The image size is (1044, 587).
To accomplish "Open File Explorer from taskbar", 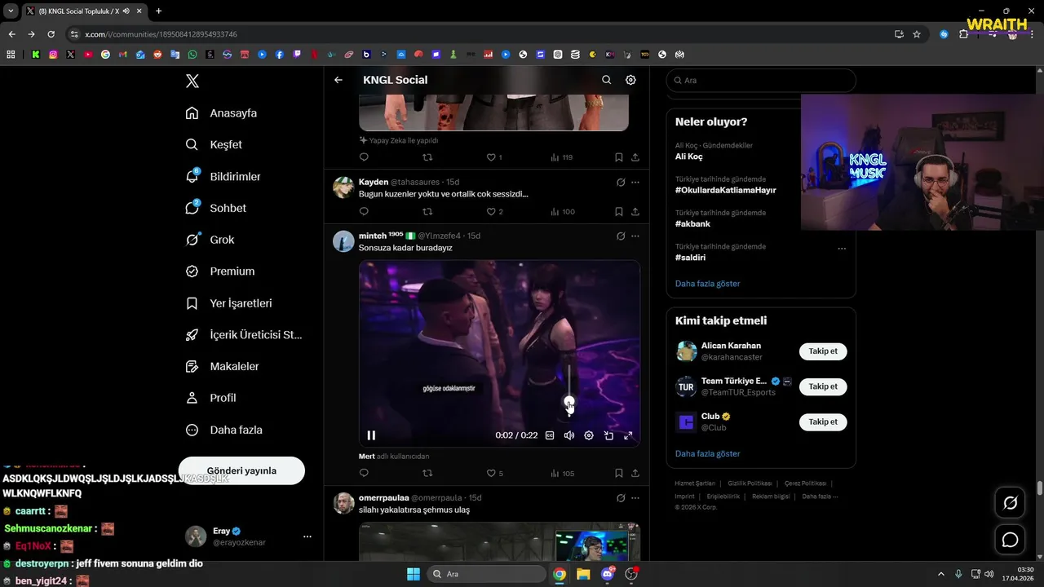I will click(583, 574).
